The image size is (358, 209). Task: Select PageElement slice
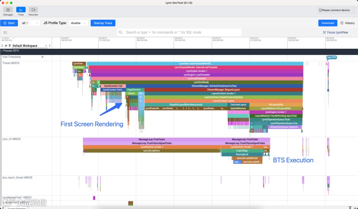pos(135,90)
